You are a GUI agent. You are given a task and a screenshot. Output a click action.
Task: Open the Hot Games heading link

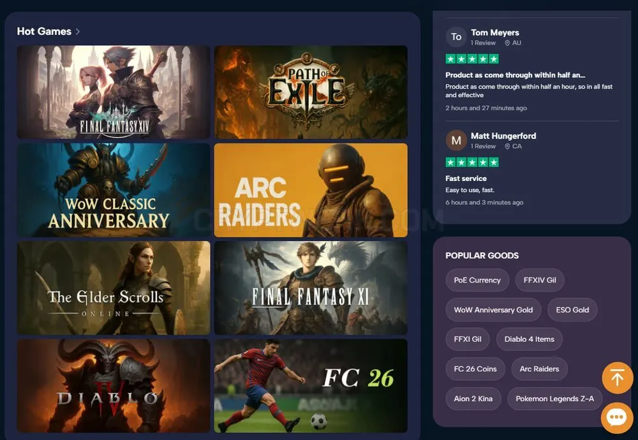click(x=44, y=31)
